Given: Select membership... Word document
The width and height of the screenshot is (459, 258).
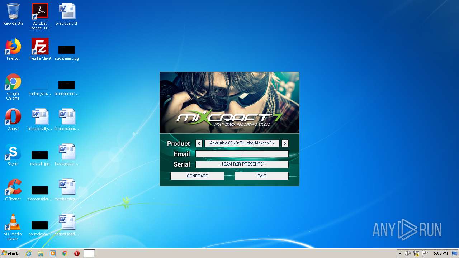Looking at the screenshot, I should click(67, 190).
